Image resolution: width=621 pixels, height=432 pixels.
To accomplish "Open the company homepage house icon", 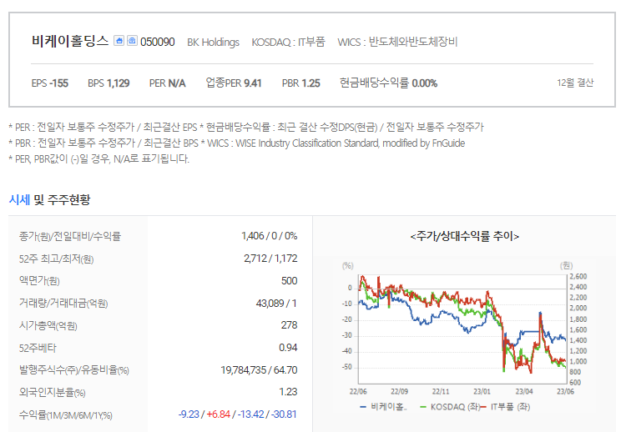I will point(119,40).
